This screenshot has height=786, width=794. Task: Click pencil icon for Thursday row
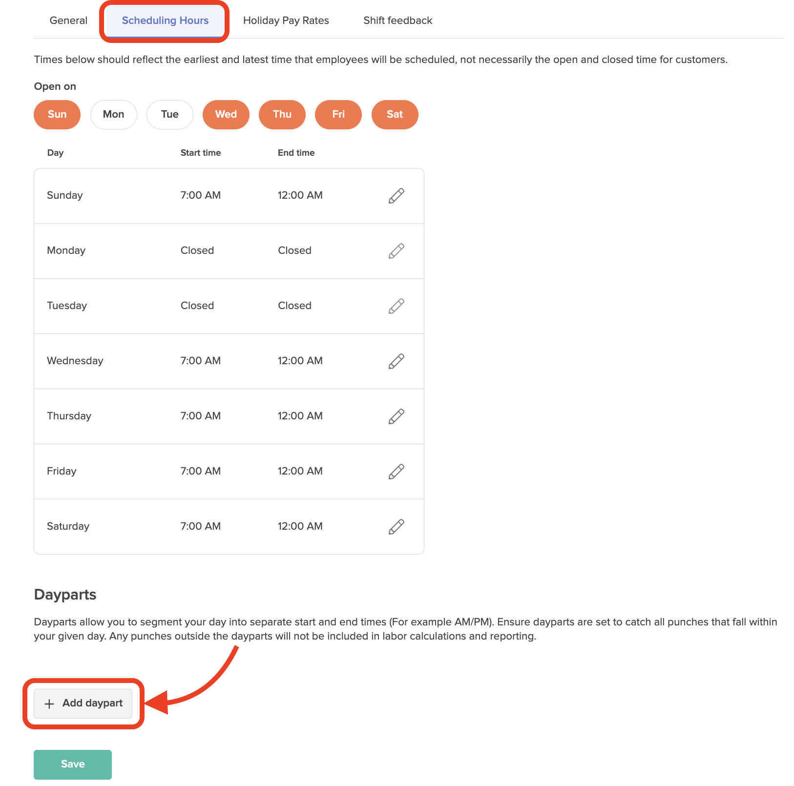coord(396,416)
